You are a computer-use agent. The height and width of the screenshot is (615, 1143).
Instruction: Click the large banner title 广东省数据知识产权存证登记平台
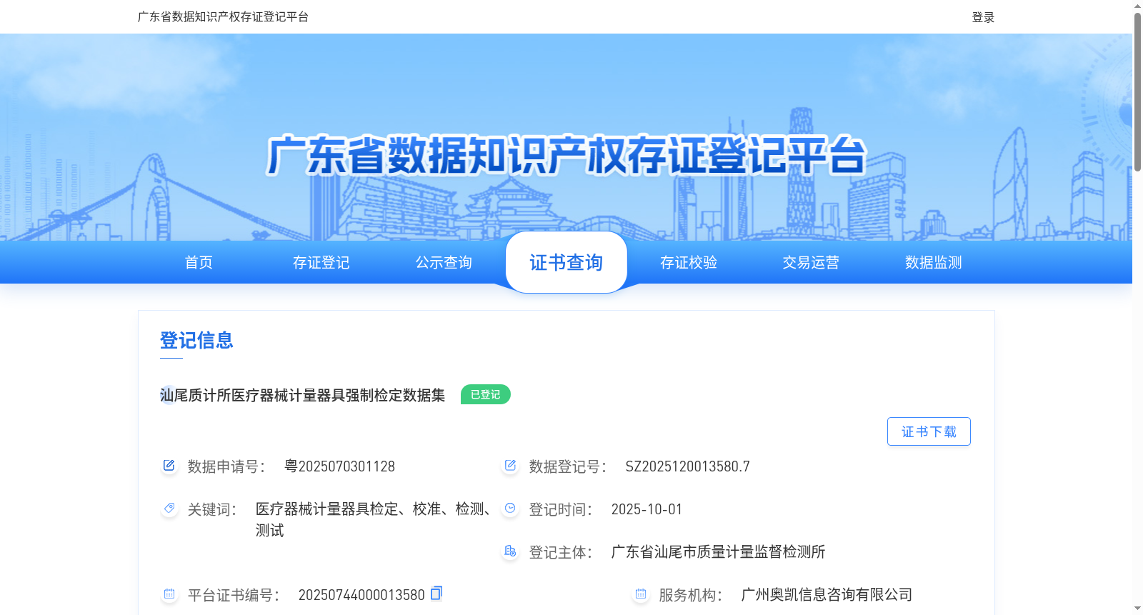pyautogui.click(x=566, y=155)
